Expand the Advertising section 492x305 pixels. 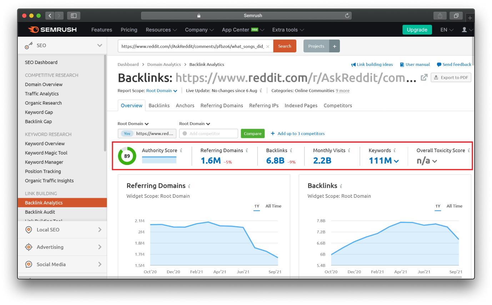click(x=100, y=247)
